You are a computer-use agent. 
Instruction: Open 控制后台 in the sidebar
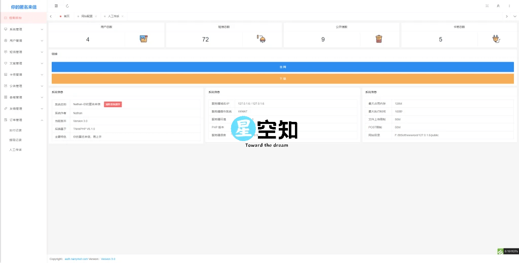[x=23, y=18]
